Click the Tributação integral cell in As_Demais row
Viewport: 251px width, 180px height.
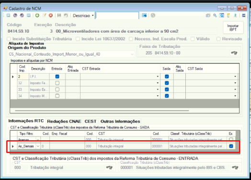[124, 146]
